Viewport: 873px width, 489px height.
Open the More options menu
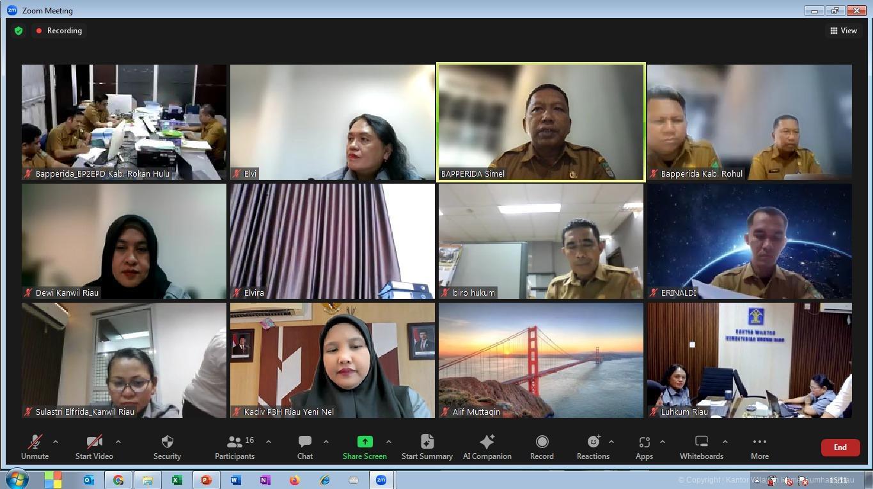point(760,447)
